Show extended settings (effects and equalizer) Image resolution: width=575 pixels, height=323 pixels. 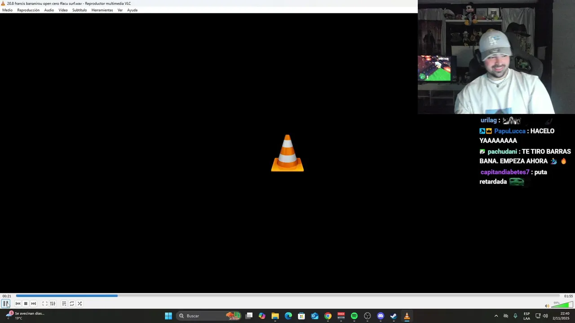(53, 304)
